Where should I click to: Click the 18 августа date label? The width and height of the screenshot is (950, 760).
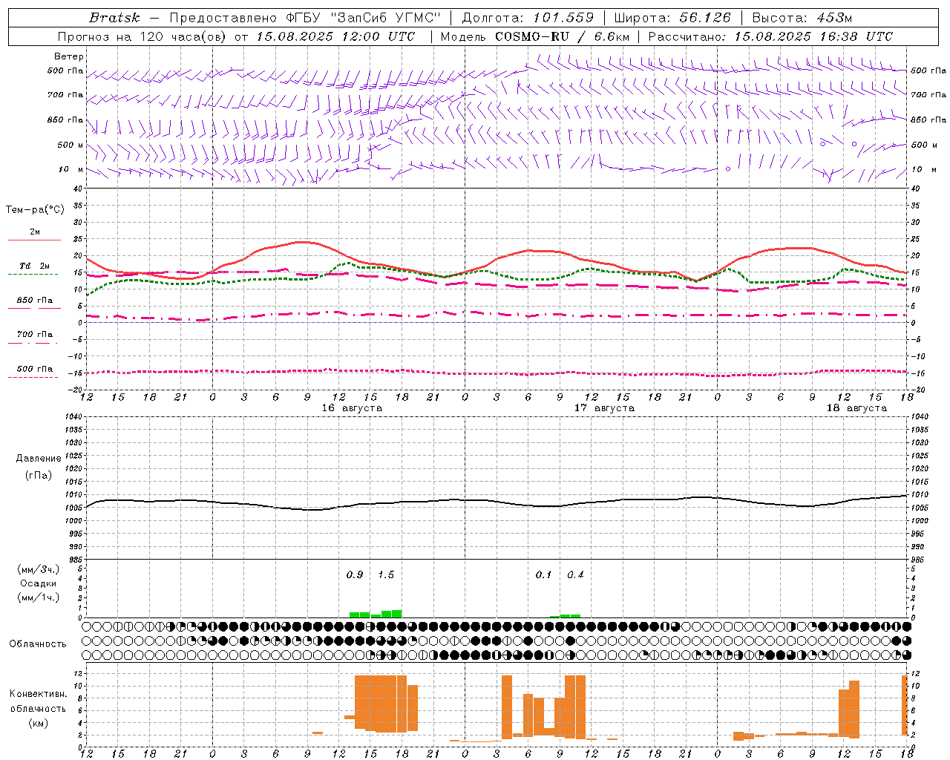[x=856, y=408]
